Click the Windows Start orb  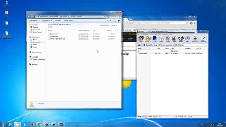click(x=3, y=125)
